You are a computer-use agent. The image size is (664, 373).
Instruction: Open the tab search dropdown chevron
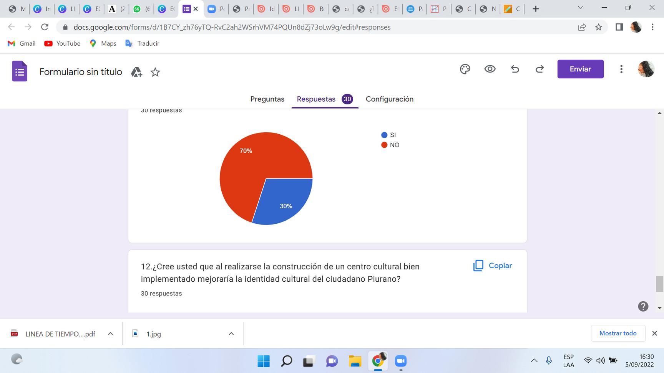point(581,8)
